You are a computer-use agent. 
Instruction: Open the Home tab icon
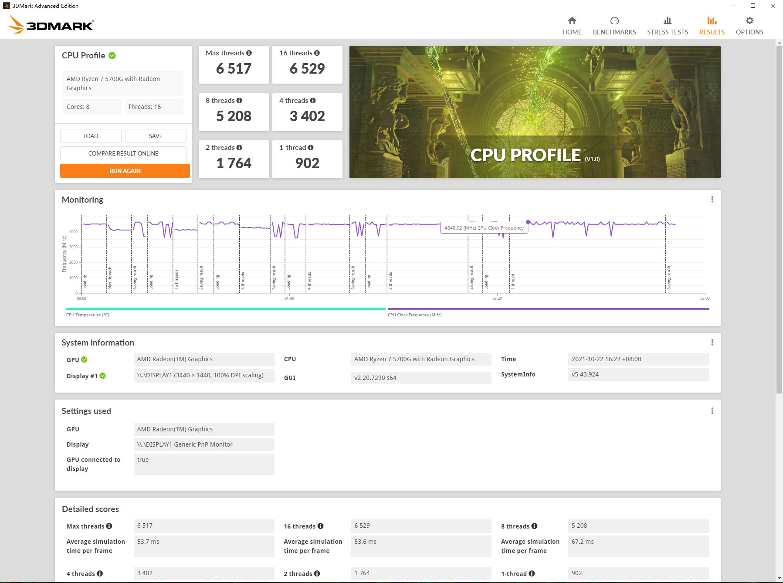572,20
